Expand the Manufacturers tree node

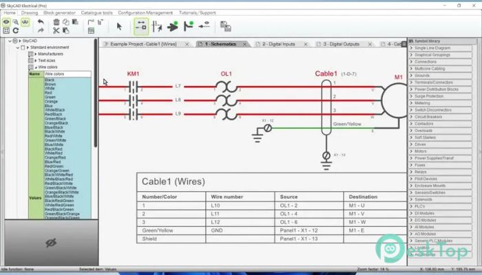(36, 54)
